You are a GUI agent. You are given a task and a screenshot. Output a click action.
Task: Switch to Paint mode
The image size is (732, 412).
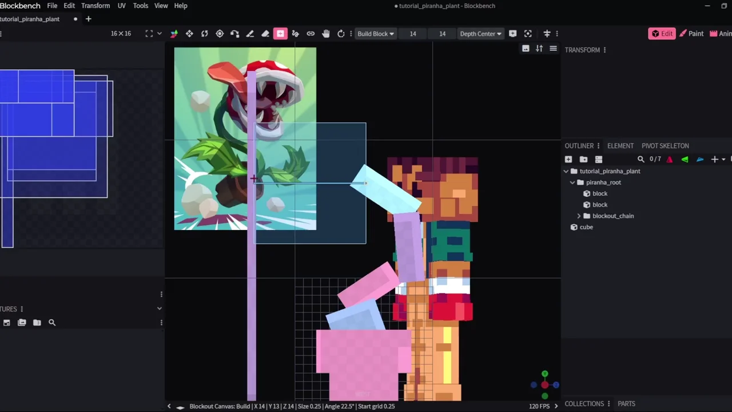click(x=692, y=34)
